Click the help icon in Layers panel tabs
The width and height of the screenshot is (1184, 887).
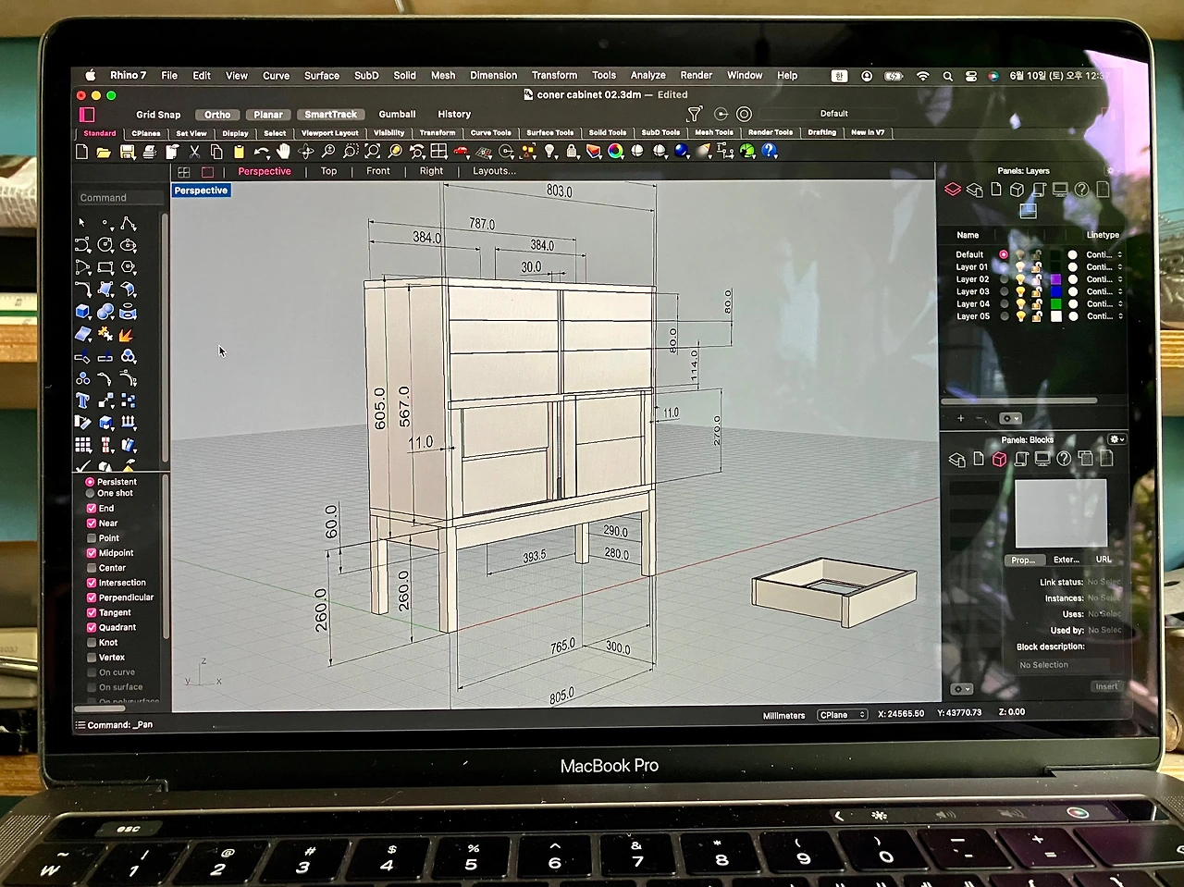point(1081,190)
